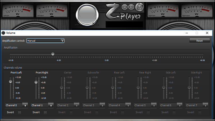Click the Front Left channel label
The image size is (215, 121).
click(x=16, y=73)
